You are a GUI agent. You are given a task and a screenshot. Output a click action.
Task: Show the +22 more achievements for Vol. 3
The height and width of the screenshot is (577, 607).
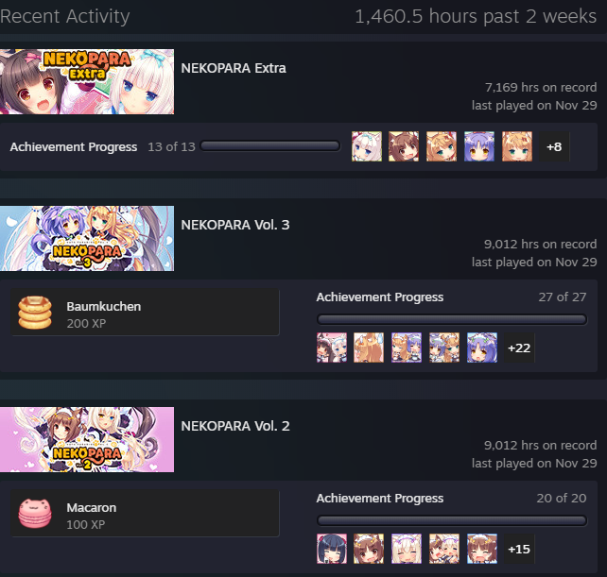point(519,348)
